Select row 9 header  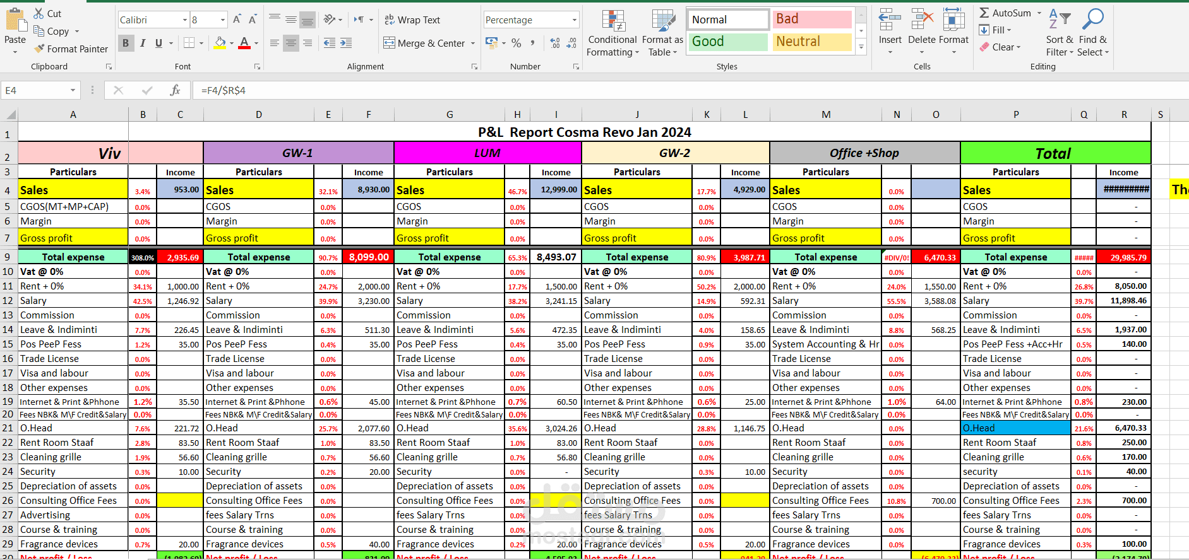click(x=8, y=257)
